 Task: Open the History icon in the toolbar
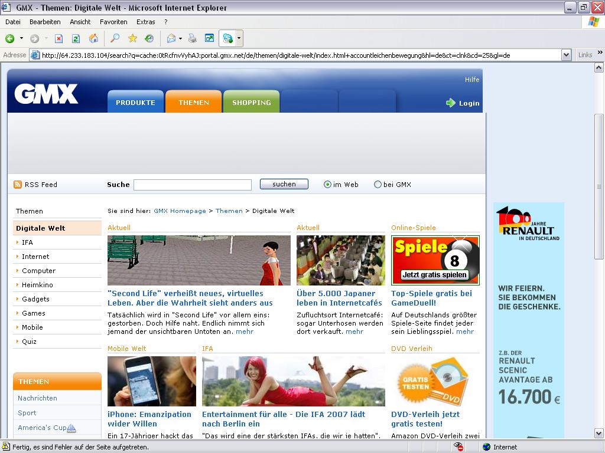coord(149,38)
